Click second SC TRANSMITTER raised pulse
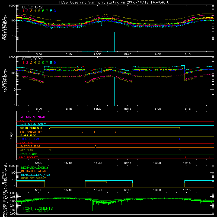The width and height of the screenshot is (217, 217). coord(109,132)
